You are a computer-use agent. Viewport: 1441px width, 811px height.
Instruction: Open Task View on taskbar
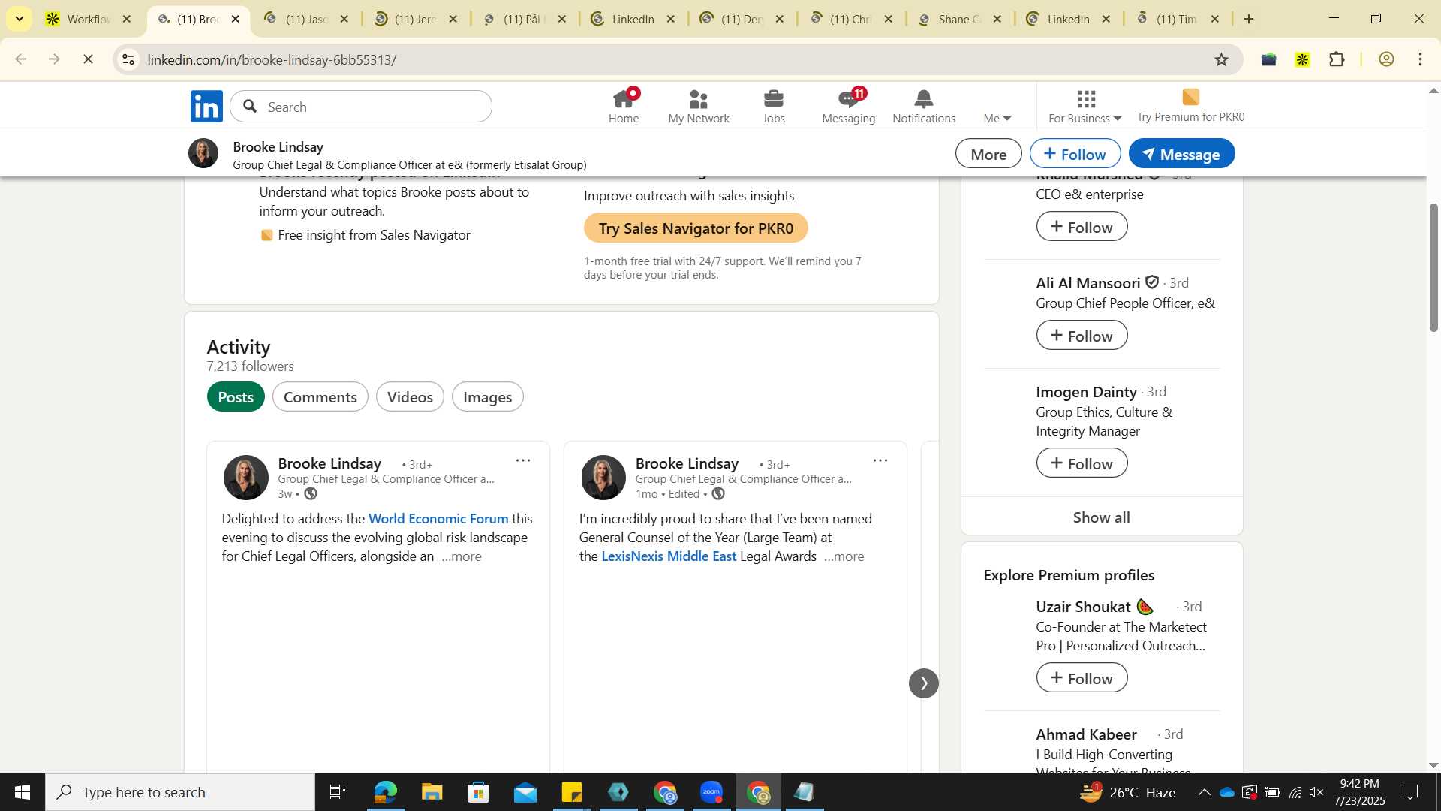(338, 792)
